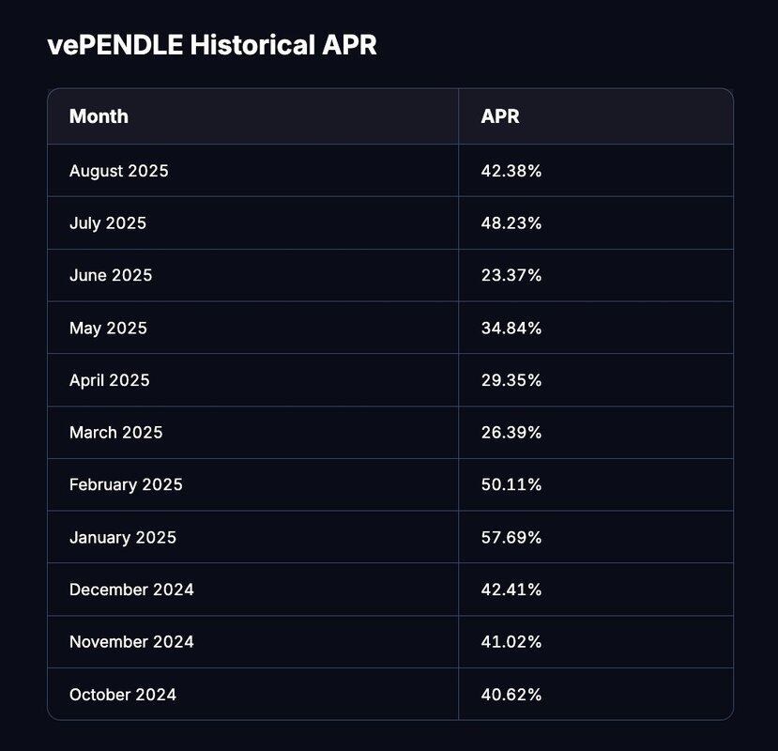This screenshot has height=751, width=778.
Task: Select the February 2025 month cell
Action: point(126,484)
